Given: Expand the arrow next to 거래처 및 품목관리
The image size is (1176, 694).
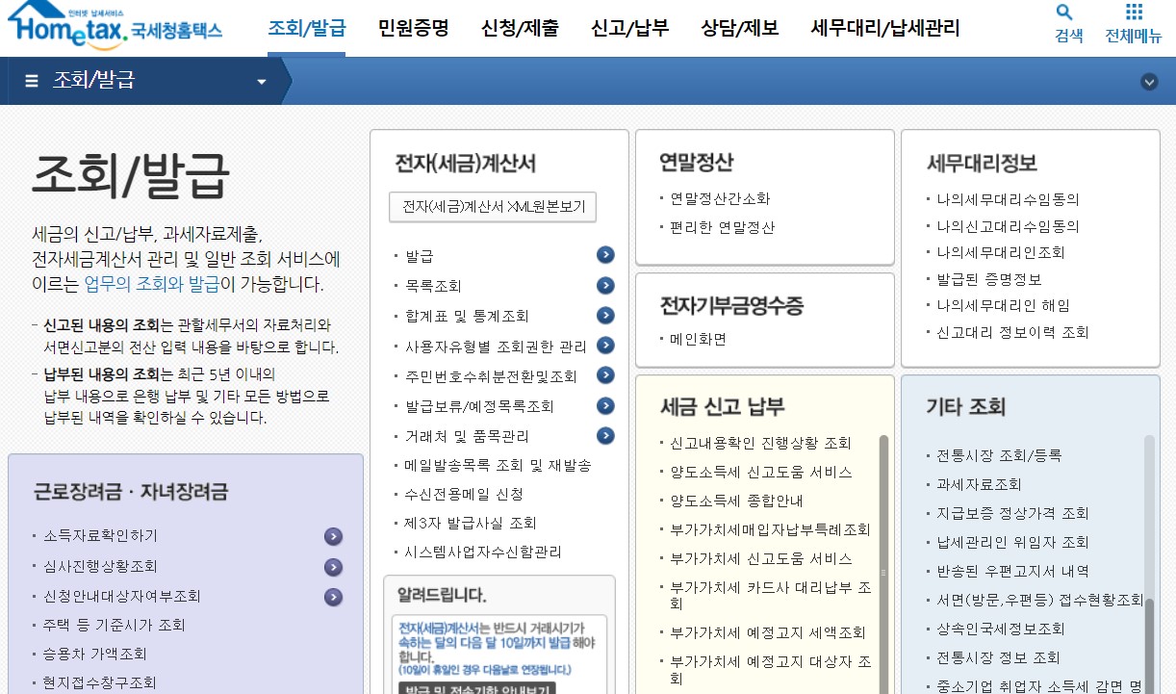Looking at the screenshot, I should (x=605, y=435).
